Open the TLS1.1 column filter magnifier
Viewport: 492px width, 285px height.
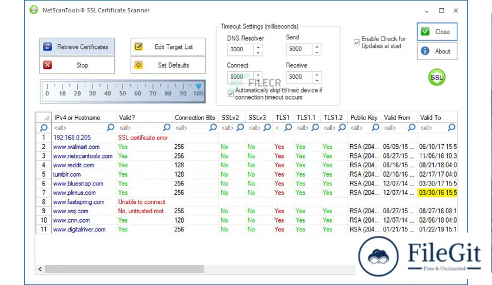(x=315, y=127)
